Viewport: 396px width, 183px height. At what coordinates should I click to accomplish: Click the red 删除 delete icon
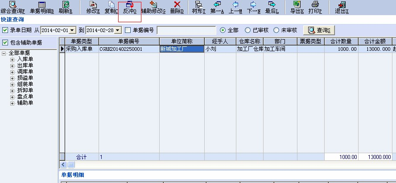[x=177, y=4]
